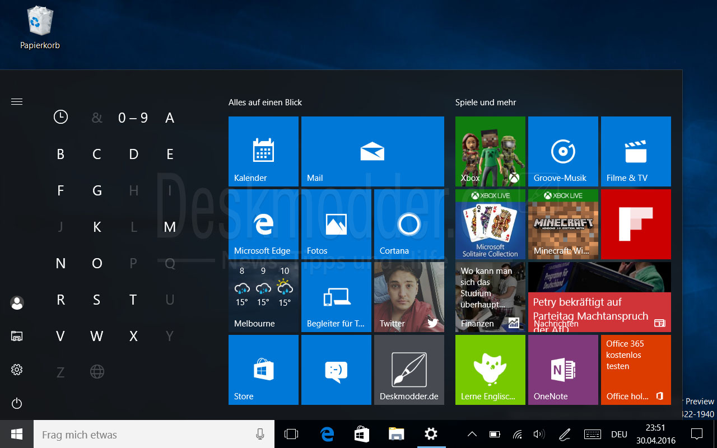Launch Microsoft Edge tile
717x448 pixels.
coord(263,224)
